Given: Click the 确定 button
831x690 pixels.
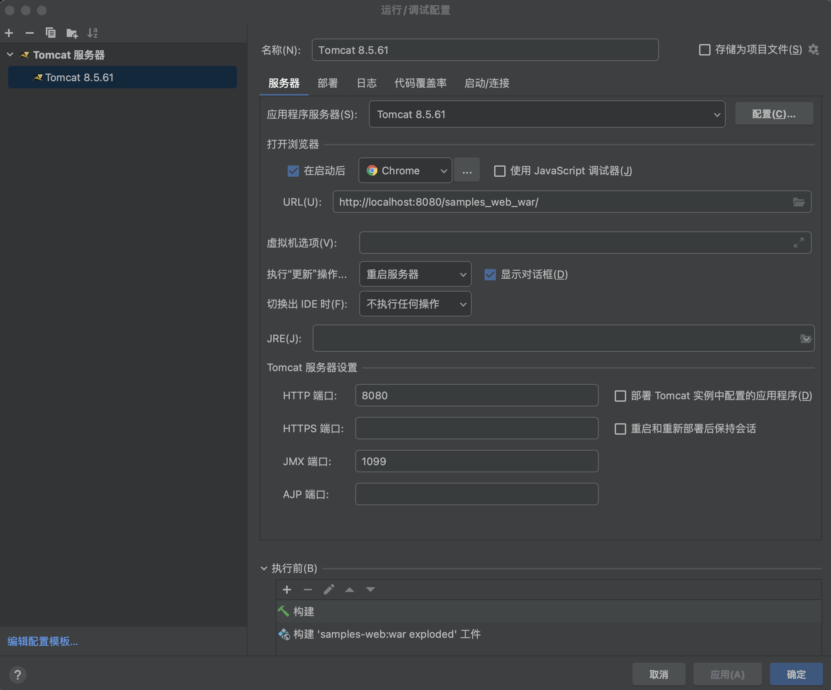Looking at the screenshot, I should [x=796, y=674].
